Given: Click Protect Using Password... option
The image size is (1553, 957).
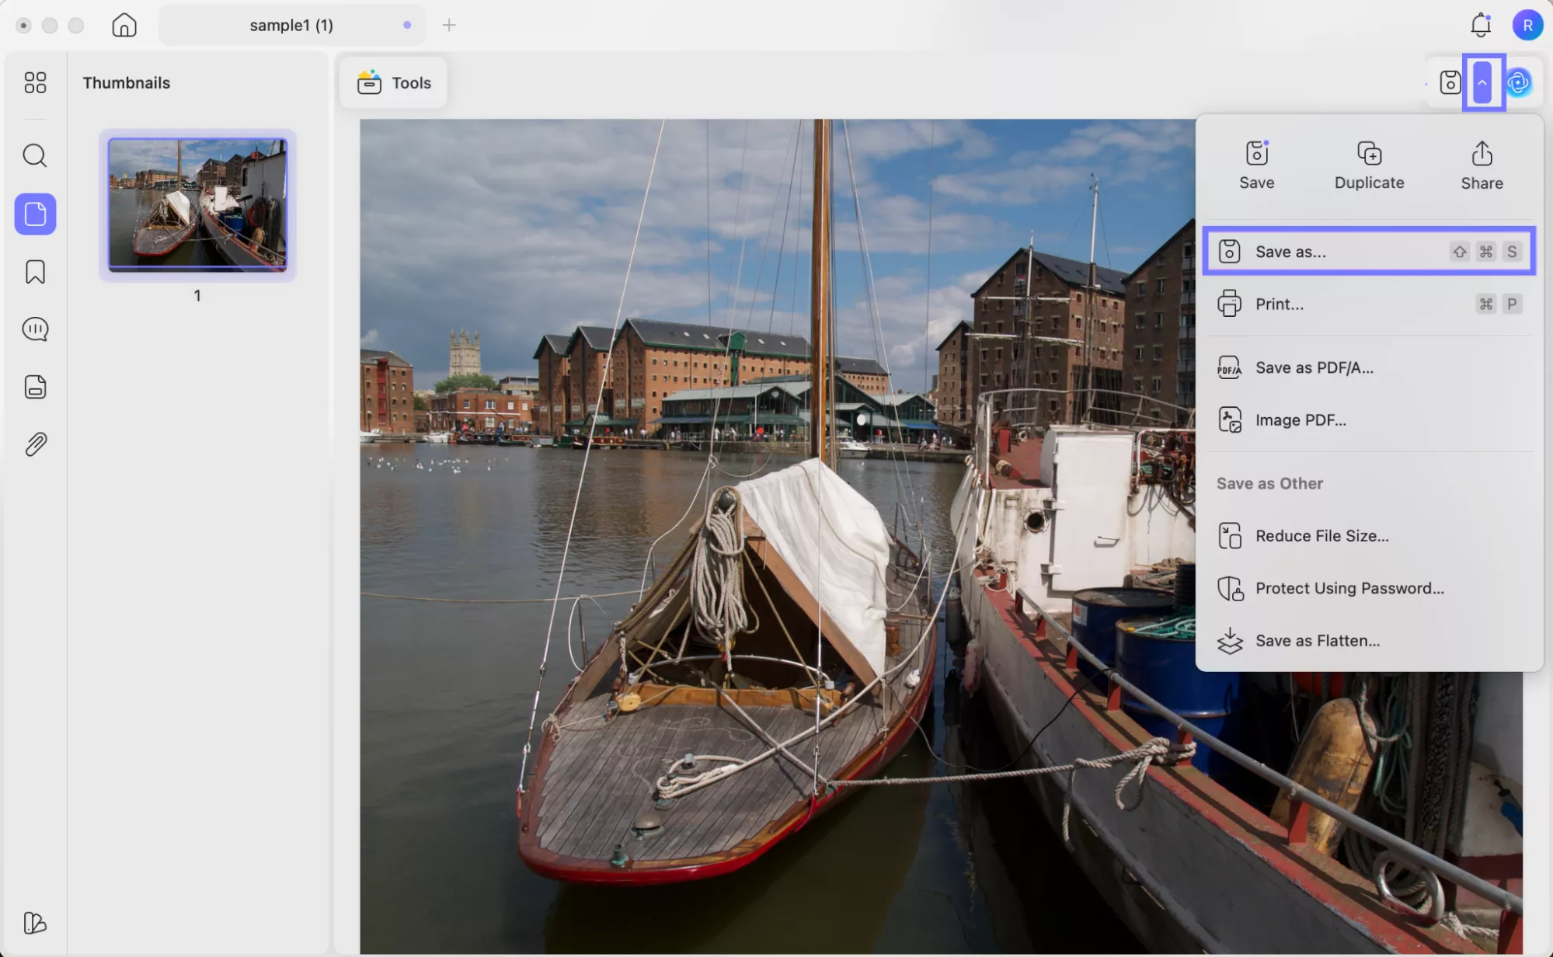Looking at the screenshot, I should coord(1349,588).
